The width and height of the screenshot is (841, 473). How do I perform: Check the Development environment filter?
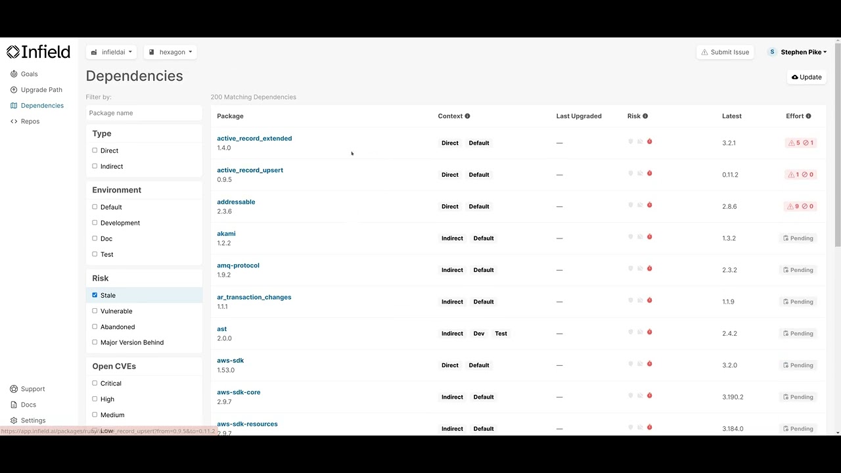tap(95, 223)
